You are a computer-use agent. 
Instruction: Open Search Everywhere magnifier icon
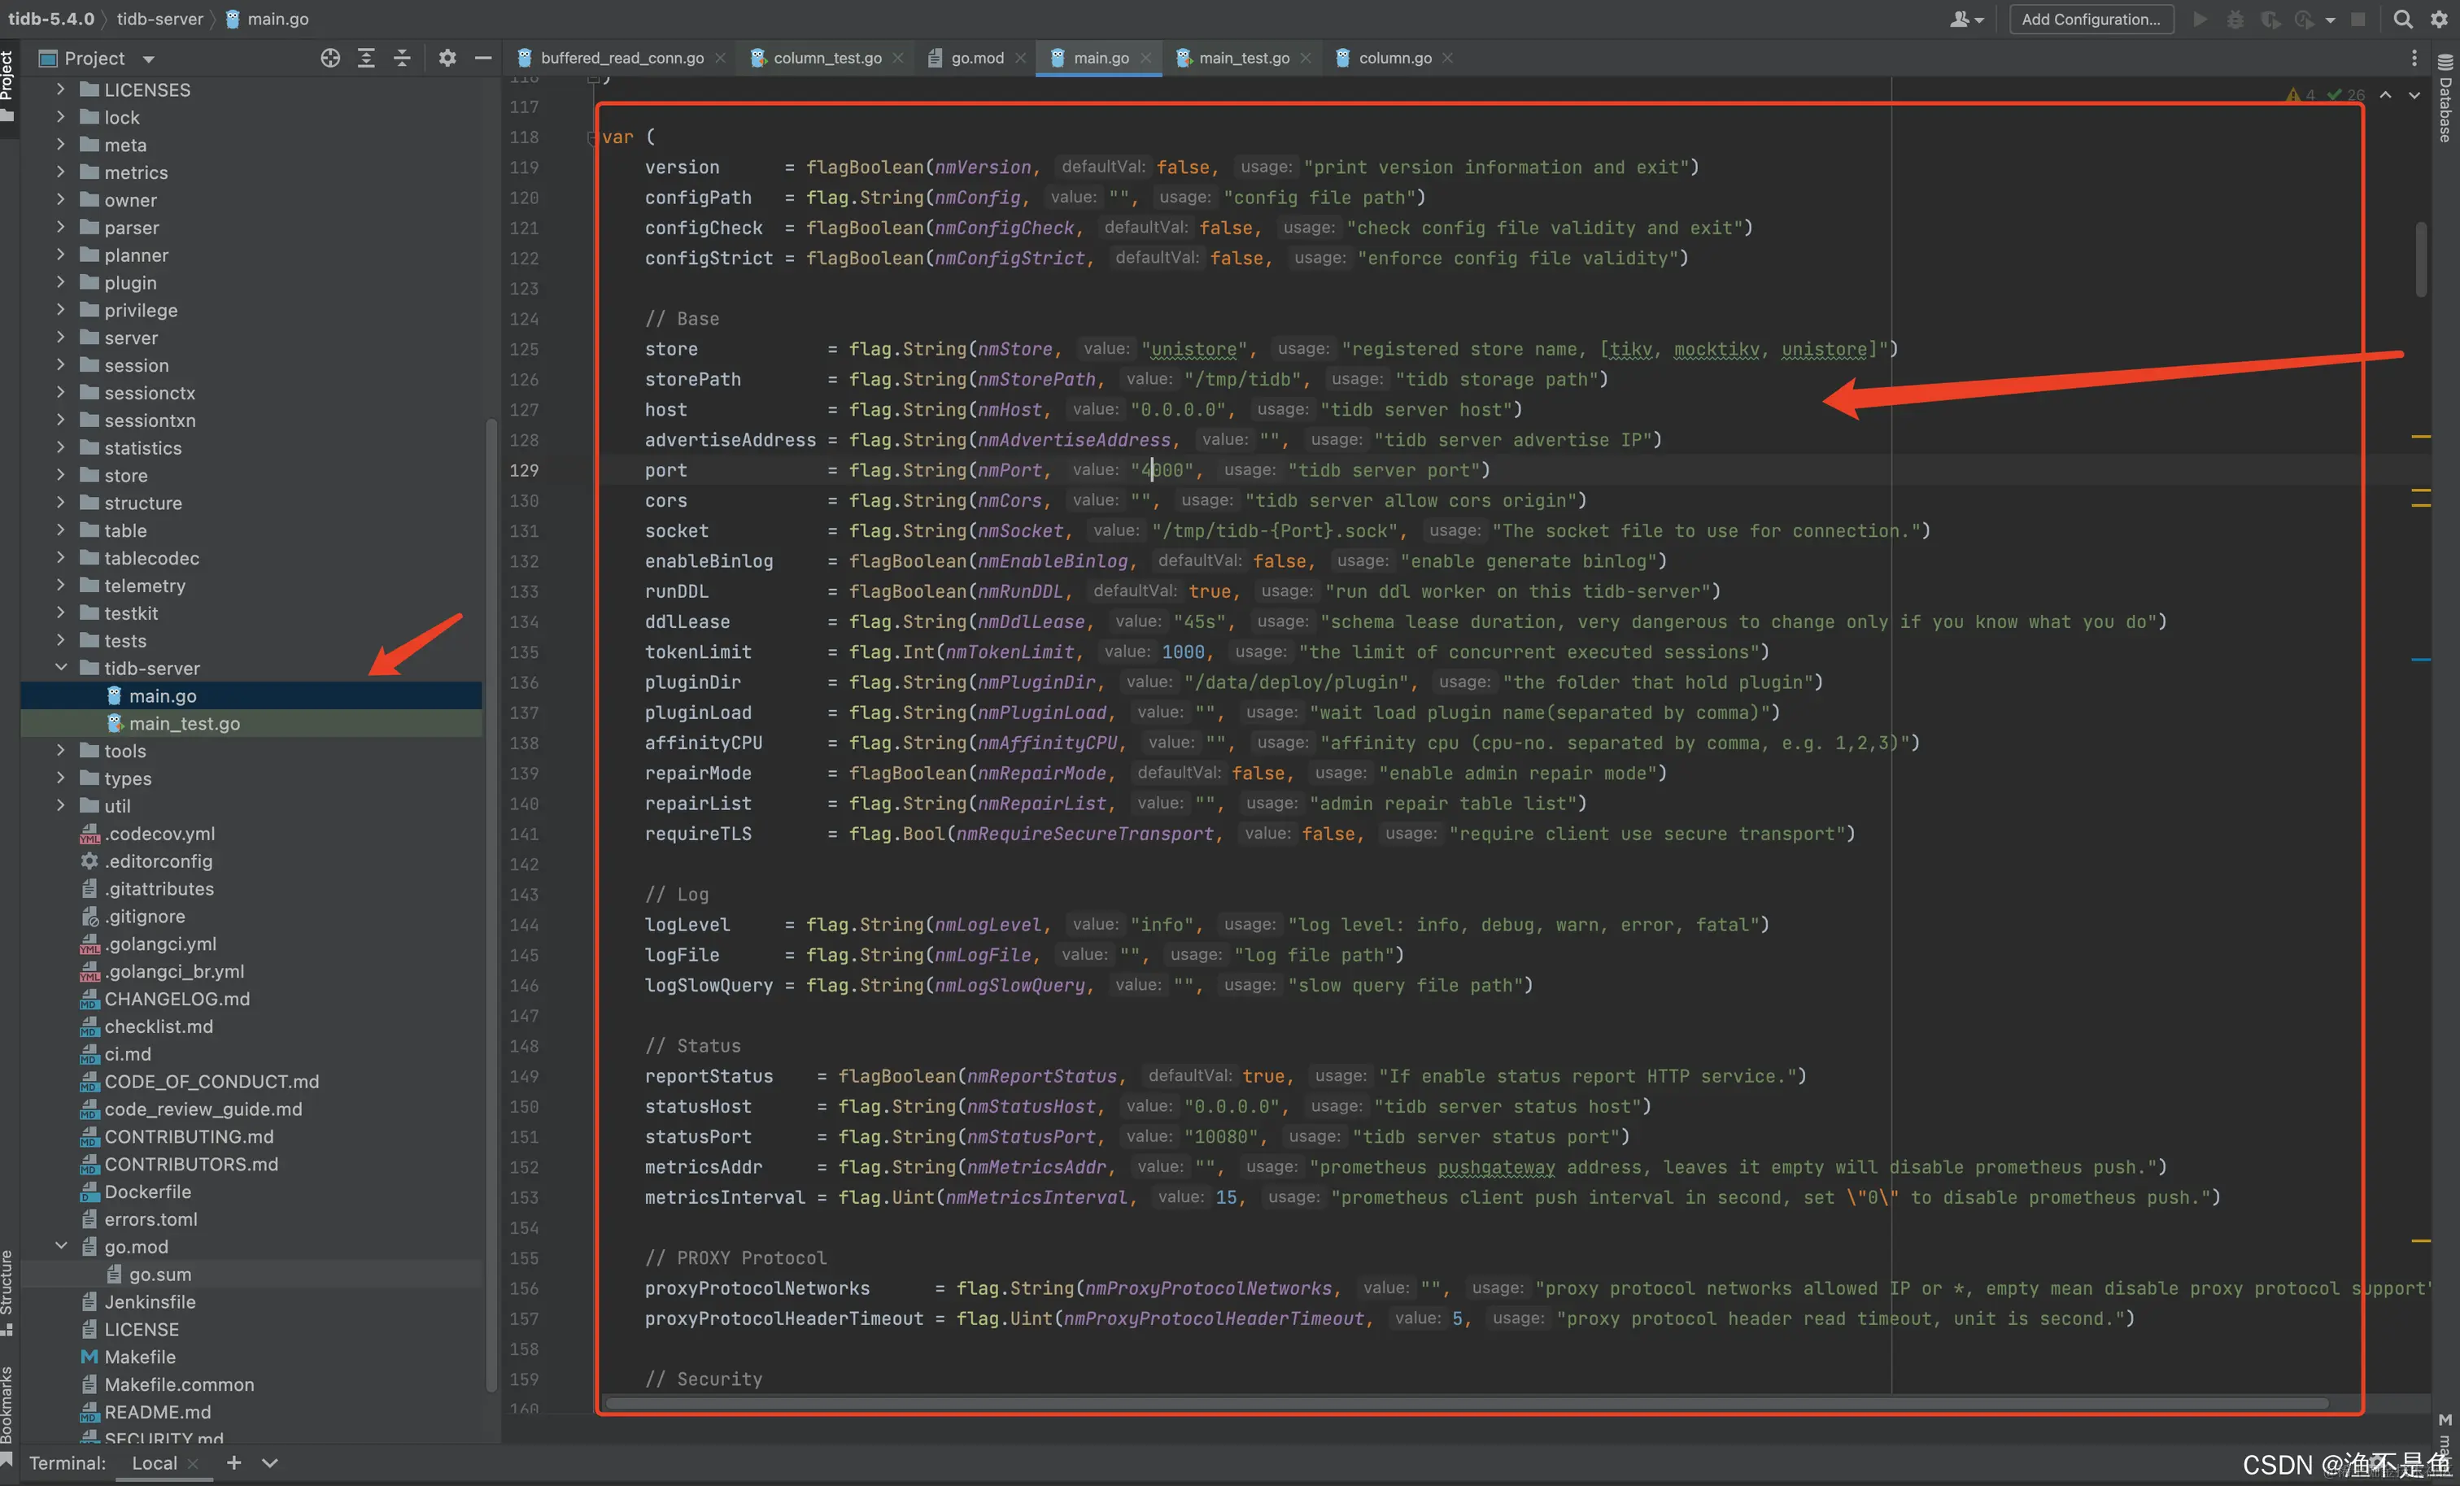2402,19
